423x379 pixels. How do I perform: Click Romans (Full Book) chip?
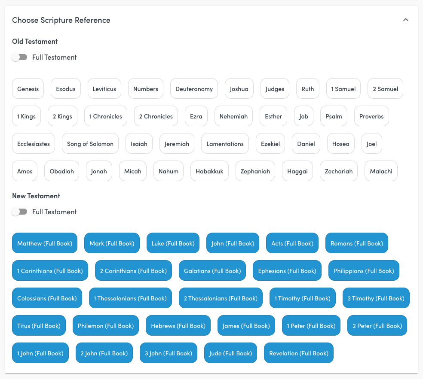click(357, 243)
